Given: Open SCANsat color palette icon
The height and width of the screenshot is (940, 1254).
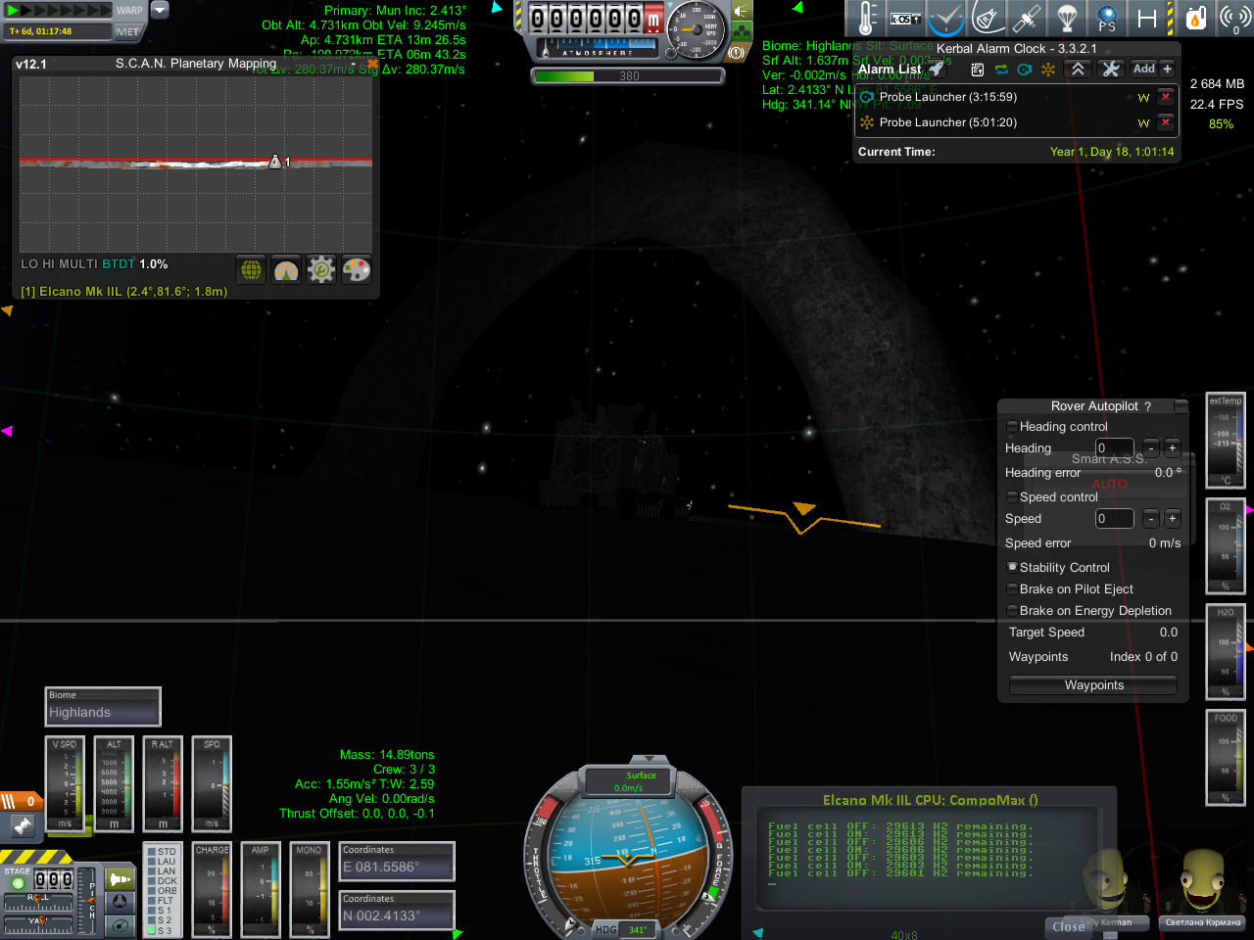Looking at the screenshot, I should (x=357, y=269).
